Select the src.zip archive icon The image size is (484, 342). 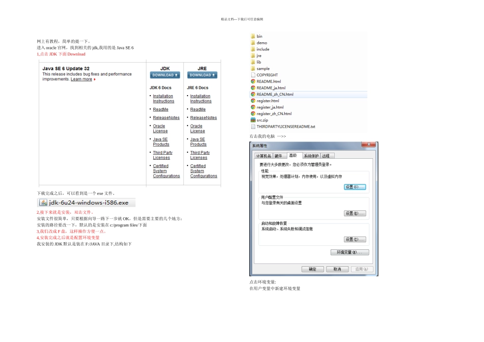[253, 120]
